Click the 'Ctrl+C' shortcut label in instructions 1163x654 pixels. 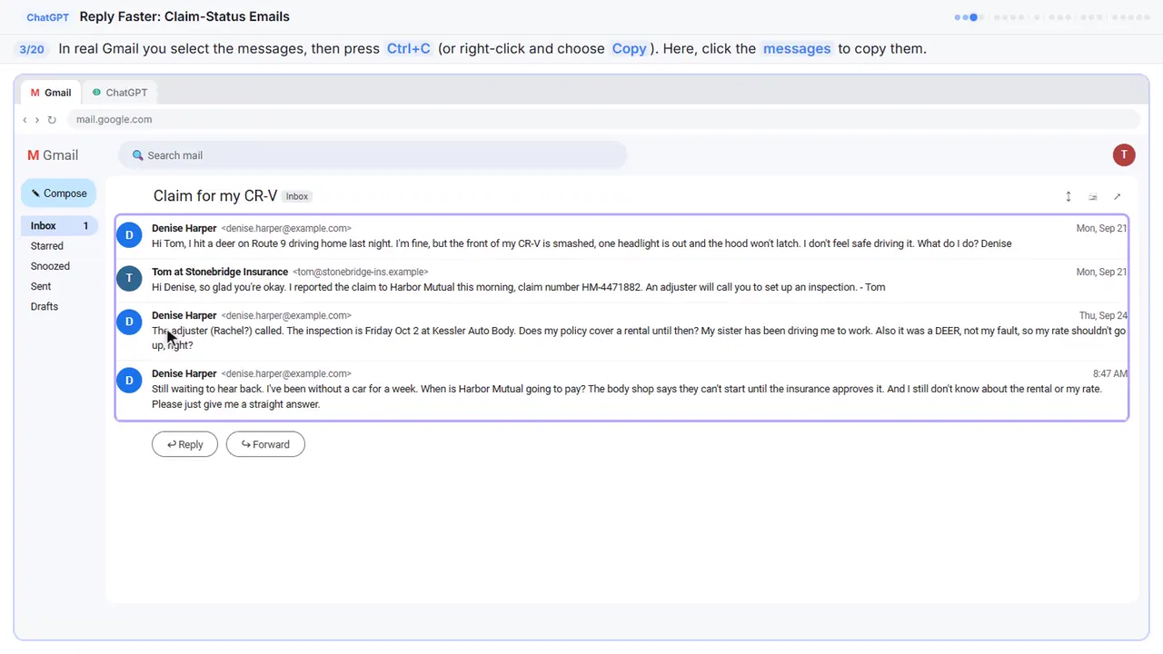409,49
